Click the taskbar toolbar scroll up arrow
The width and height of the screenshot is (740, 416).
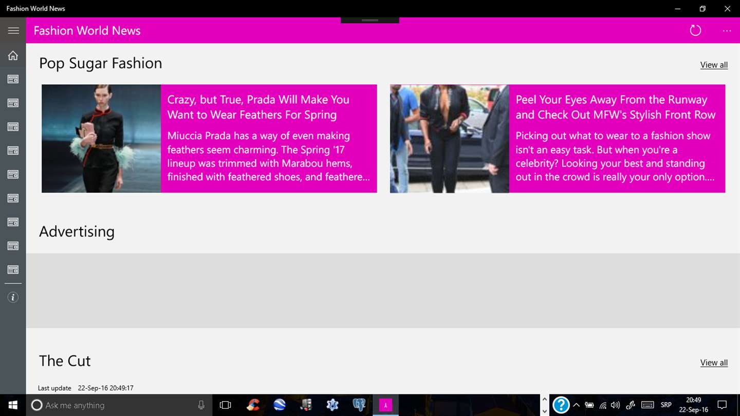pyautogui.click(x=544, y=400)
